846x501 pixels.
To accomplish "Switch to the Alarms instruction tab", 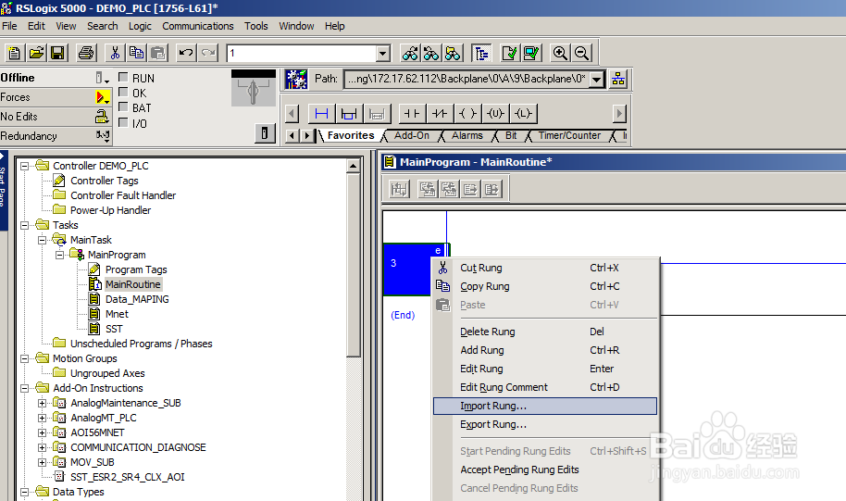I will 467,135.
